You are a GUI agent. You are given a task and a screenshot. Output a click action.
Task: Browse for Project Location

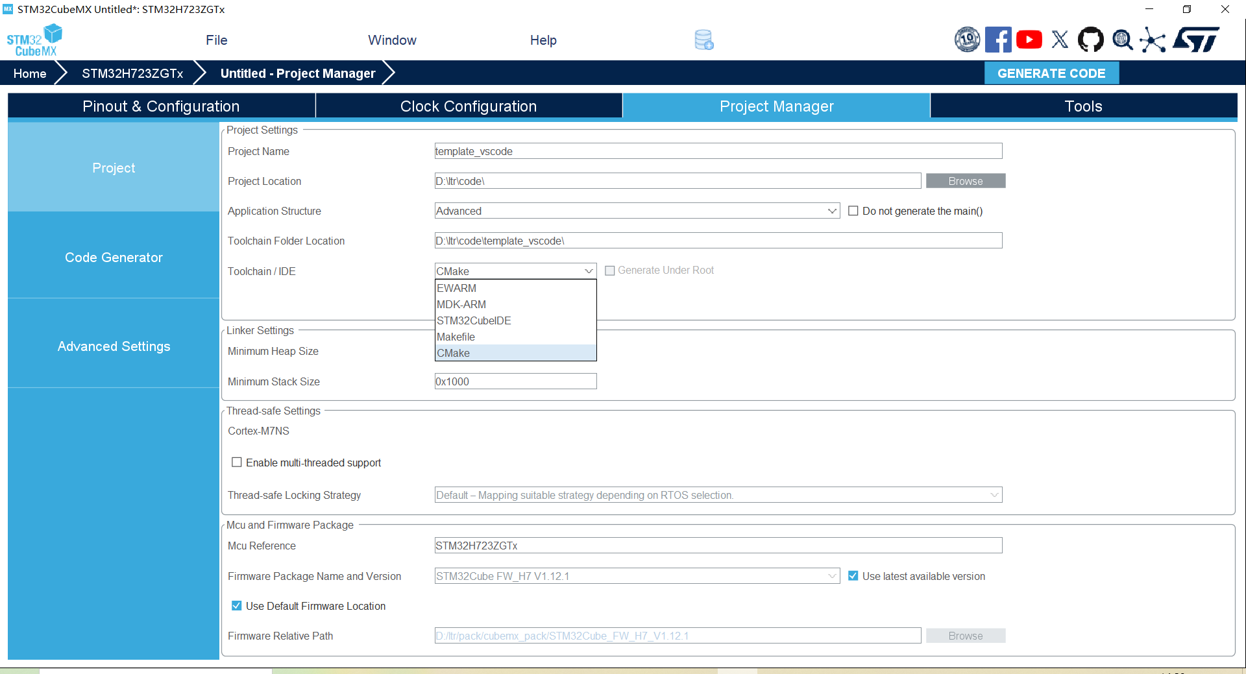966,181
